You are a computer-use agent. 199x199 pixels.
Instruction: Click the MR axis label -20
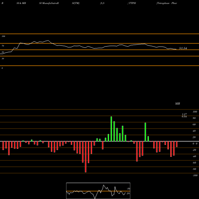194,150
